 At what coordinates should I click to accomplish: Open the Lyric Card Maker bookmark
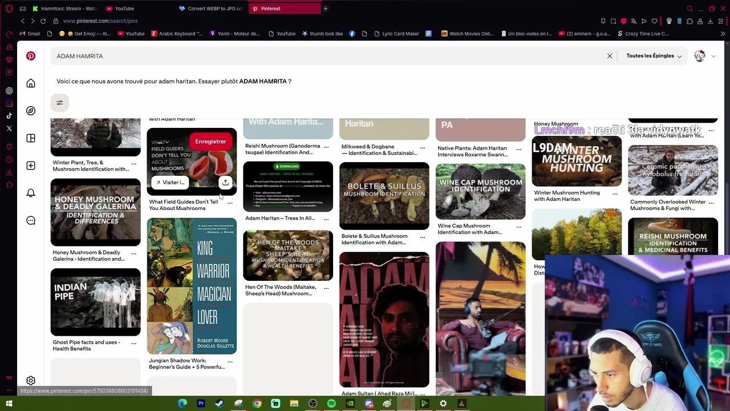396,34
